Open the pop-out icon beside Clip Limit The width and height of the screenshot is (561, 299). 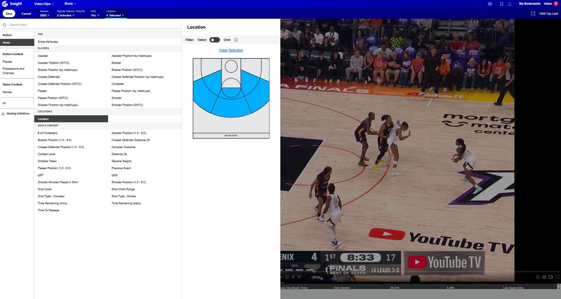click(533, 14)
